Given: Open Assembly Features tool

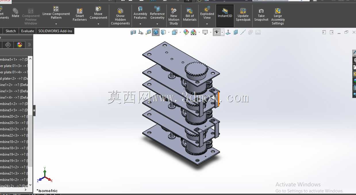Looking at the screenshot, I should [x=140, y=13].
